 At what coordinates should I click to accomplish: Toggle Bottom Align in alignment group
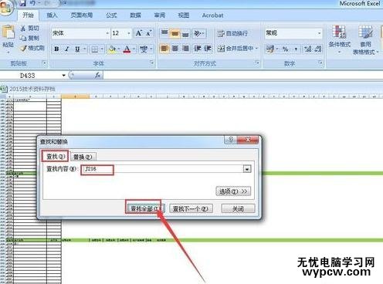click(185, 33)
